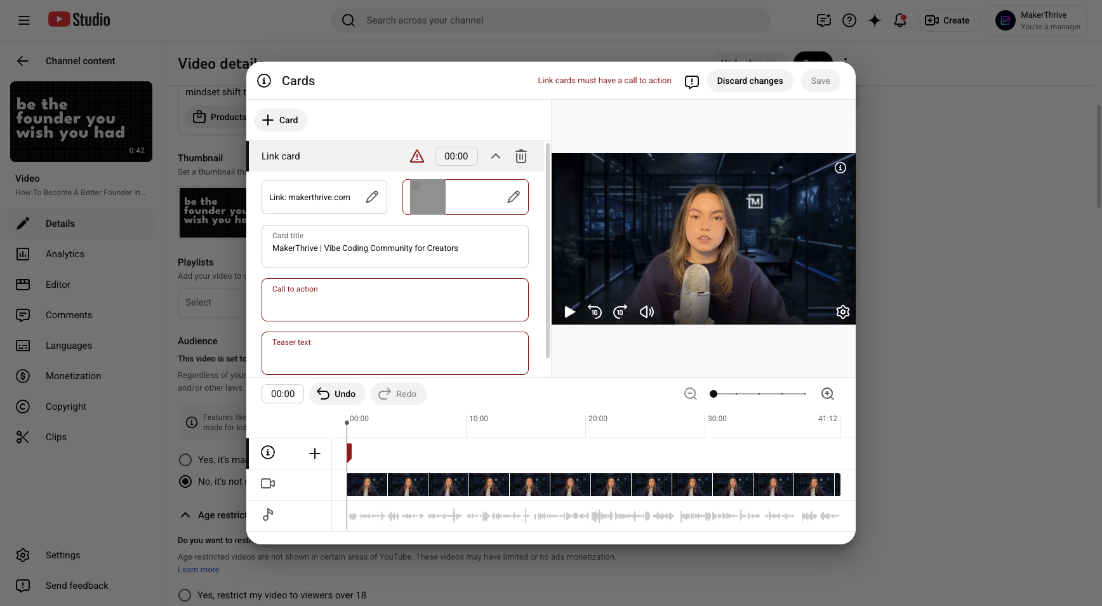
Task: Add a card on the timeline track
Action: click(314, 454)
